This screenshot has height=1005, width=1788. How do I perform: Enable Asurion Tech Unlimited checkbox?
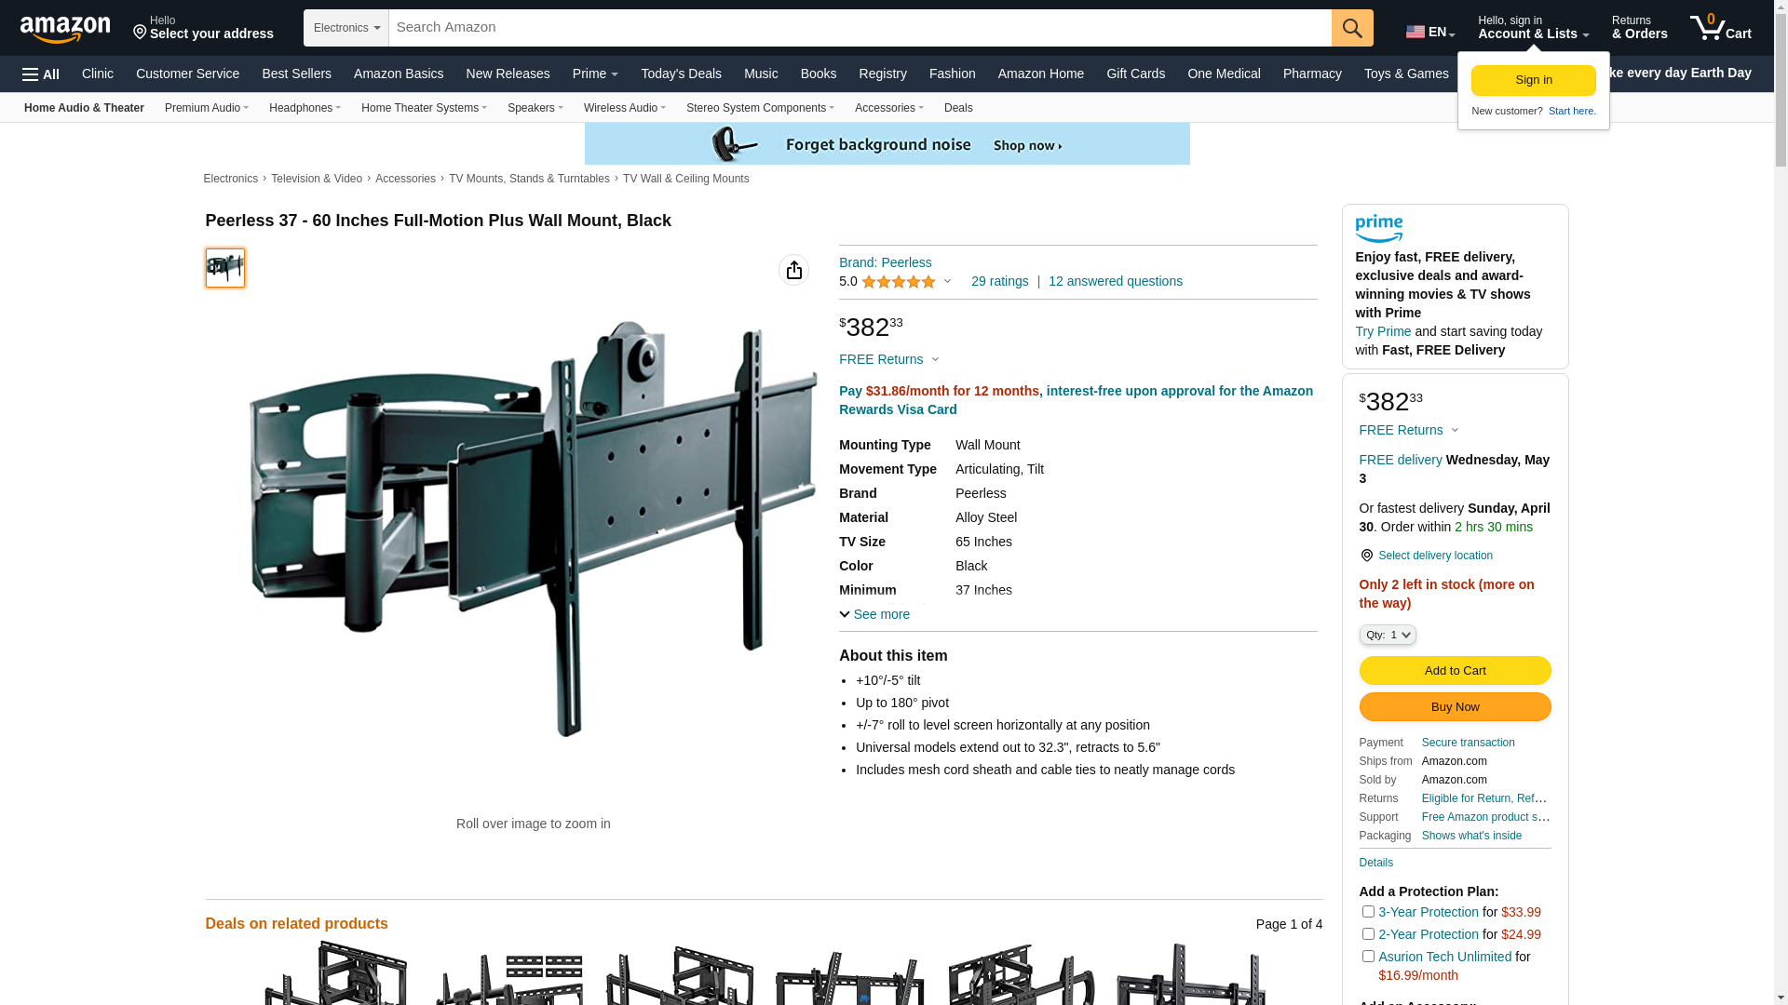pos(1368,957)
